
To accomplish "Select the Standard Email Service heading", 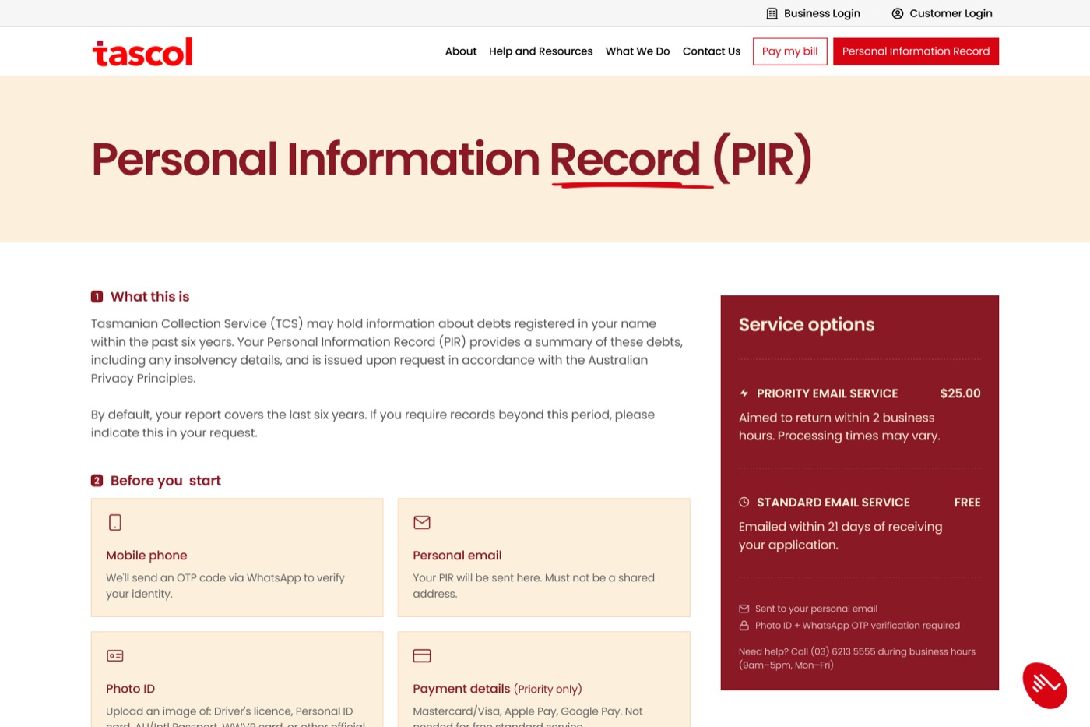I will [833, 503].
